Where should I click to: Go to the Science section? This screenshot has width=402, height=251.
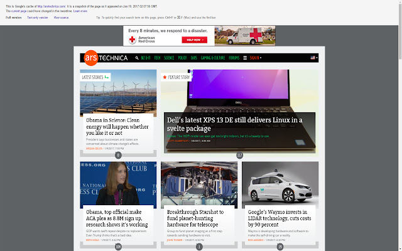169,58
